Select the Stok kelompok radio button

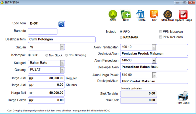(x=29, y=55)
